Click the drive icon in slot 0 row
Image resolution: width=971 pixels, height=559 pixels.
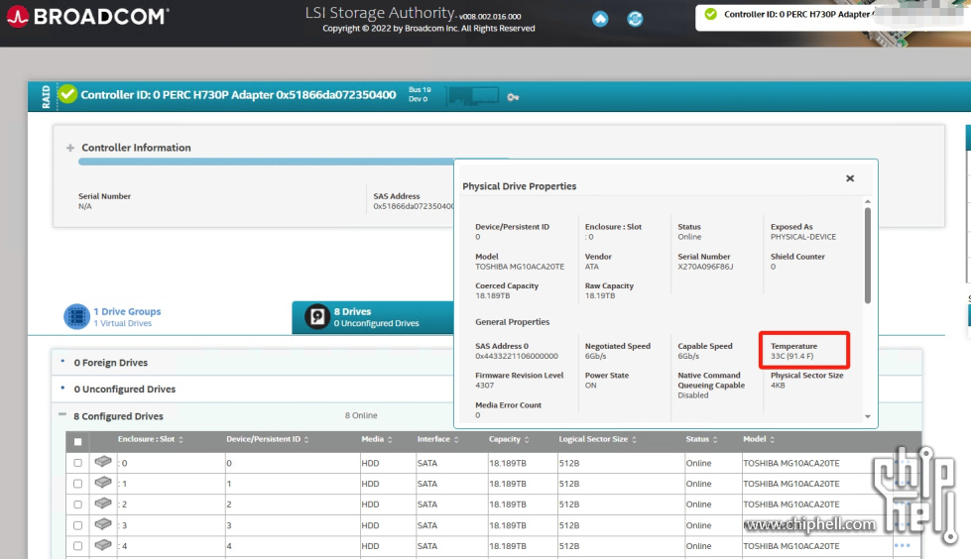tap(103, 462)
